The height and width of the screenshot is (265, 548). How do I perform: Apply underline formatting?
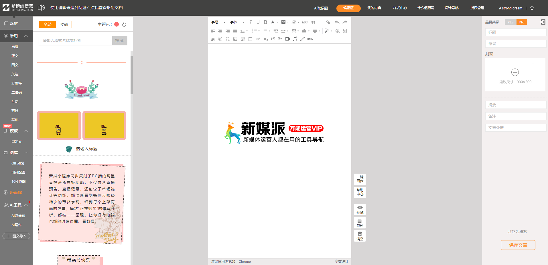coord(258,22)
